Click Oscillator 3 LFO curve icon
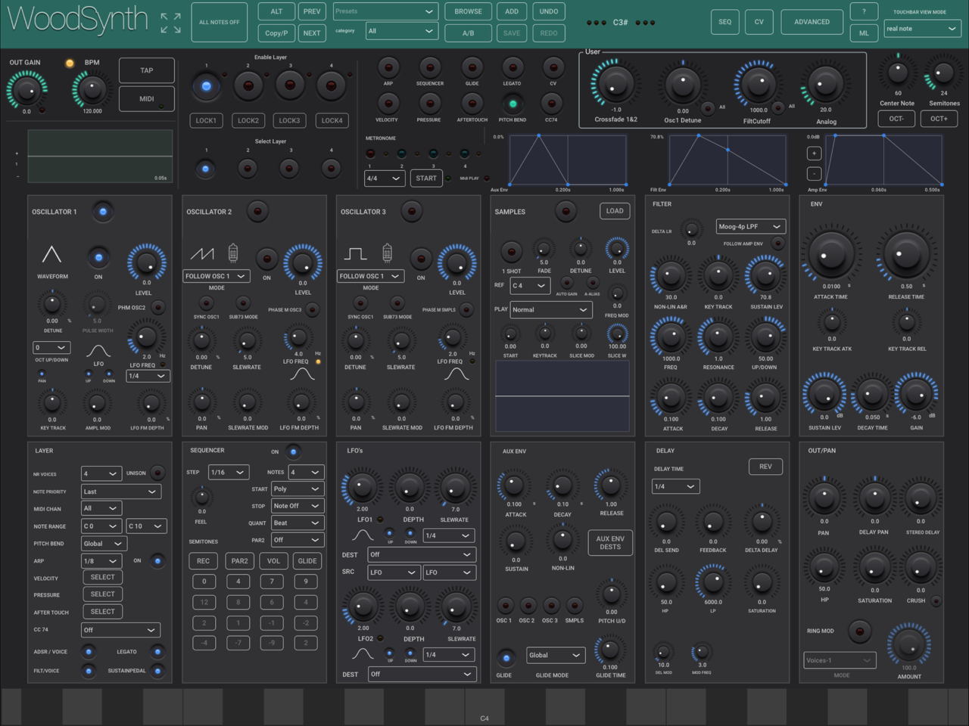The image size is (969, 726). (x=456, y=374)
